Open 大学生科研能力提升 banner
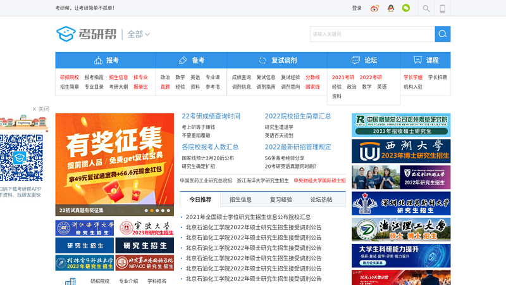 401,256
